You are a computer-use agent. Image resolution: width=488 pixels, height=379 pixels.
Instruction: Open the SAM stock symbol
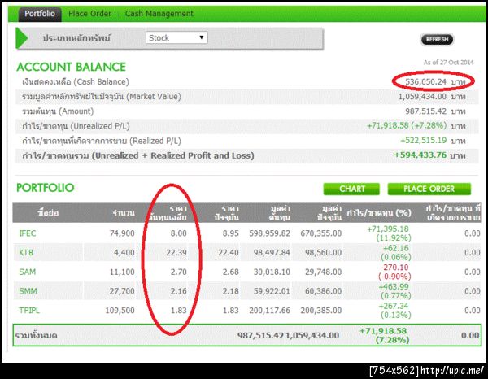27,272
